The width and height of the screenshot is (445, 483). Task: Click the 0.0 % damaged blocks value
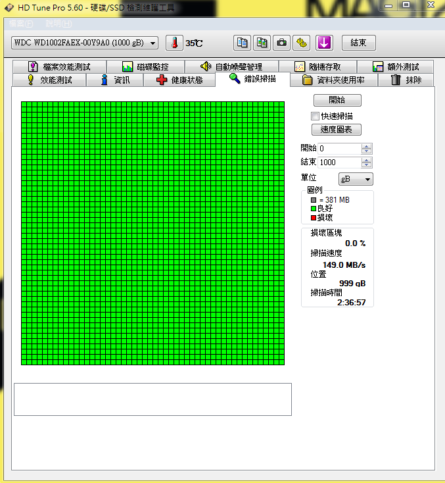[355, 243]
